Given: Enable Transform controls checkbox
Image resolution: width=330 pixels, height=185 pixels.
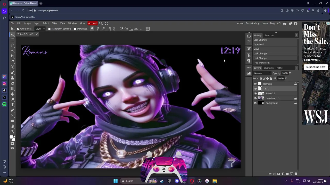Looking at the screenshot, I should click(x=49, y=29).
